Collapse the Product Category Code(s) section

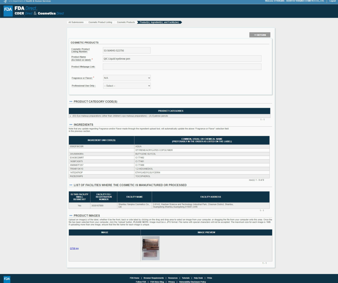[x=71, y=102]
